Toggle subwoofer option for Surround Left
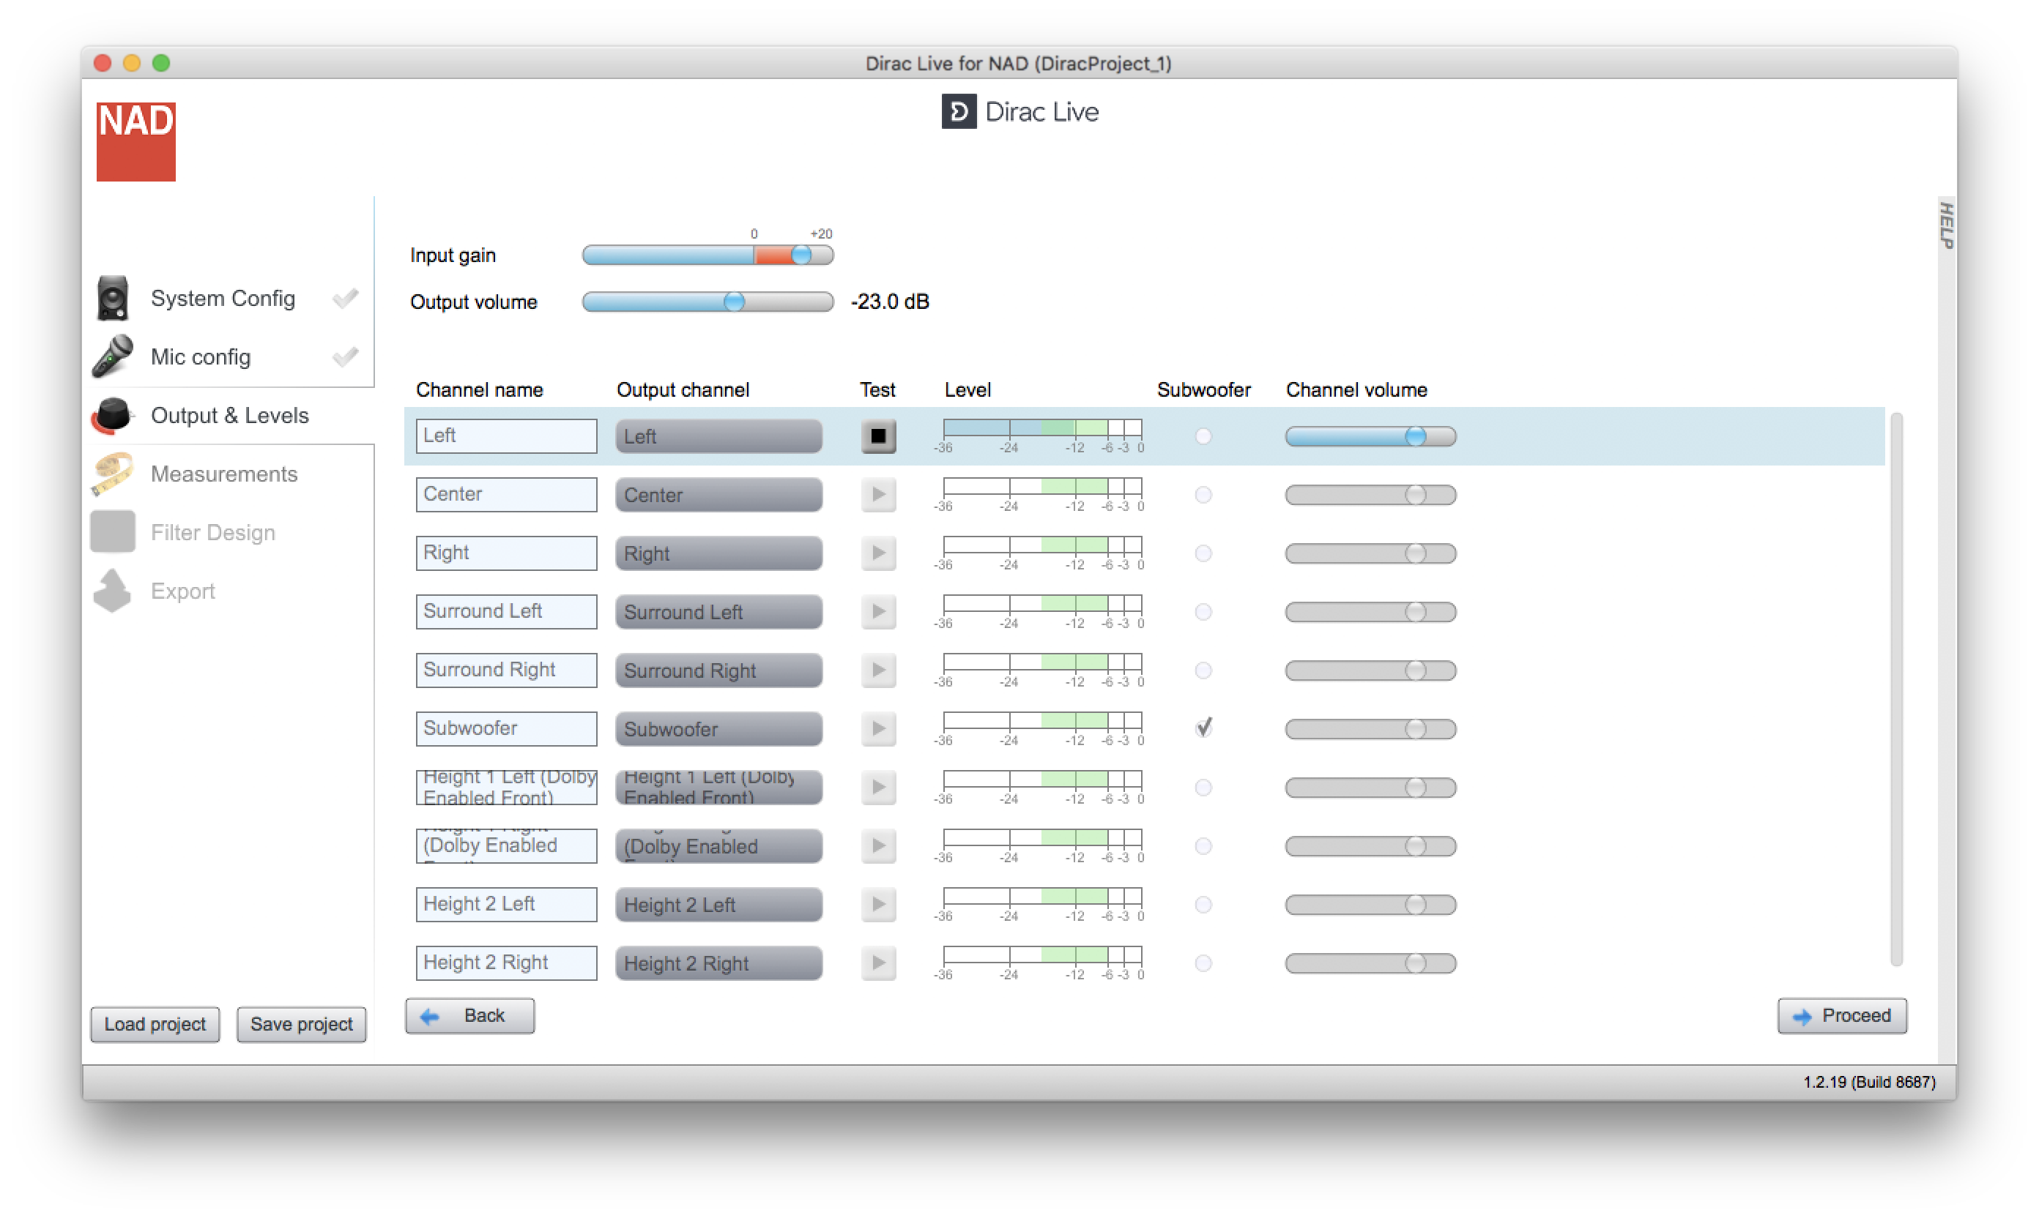The width and height of the screenshot is (2039, 1218). [1203, 611]
